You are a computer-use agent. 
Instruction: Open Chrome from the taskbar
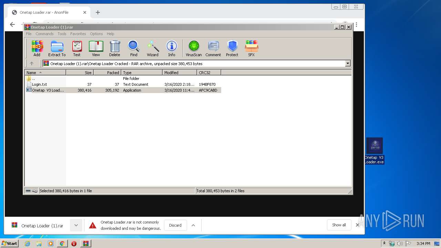[62, 244]
